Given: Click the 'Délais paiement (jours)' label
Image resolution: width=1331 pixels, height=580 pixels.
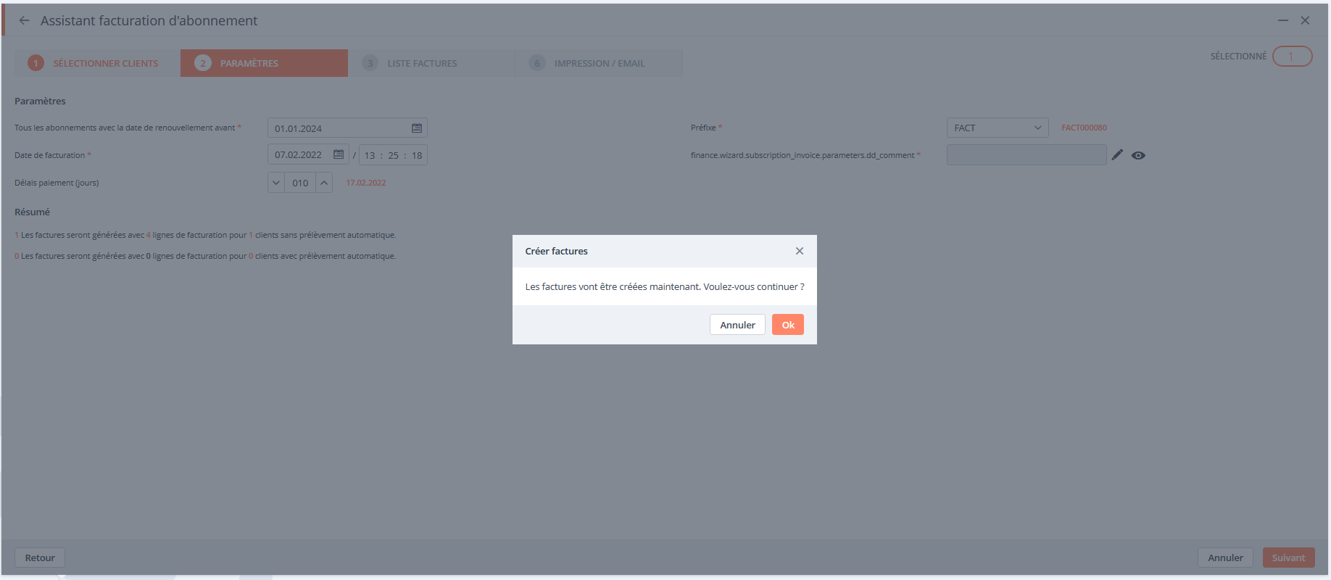Looking at the screenshot, I should point(57,183).
